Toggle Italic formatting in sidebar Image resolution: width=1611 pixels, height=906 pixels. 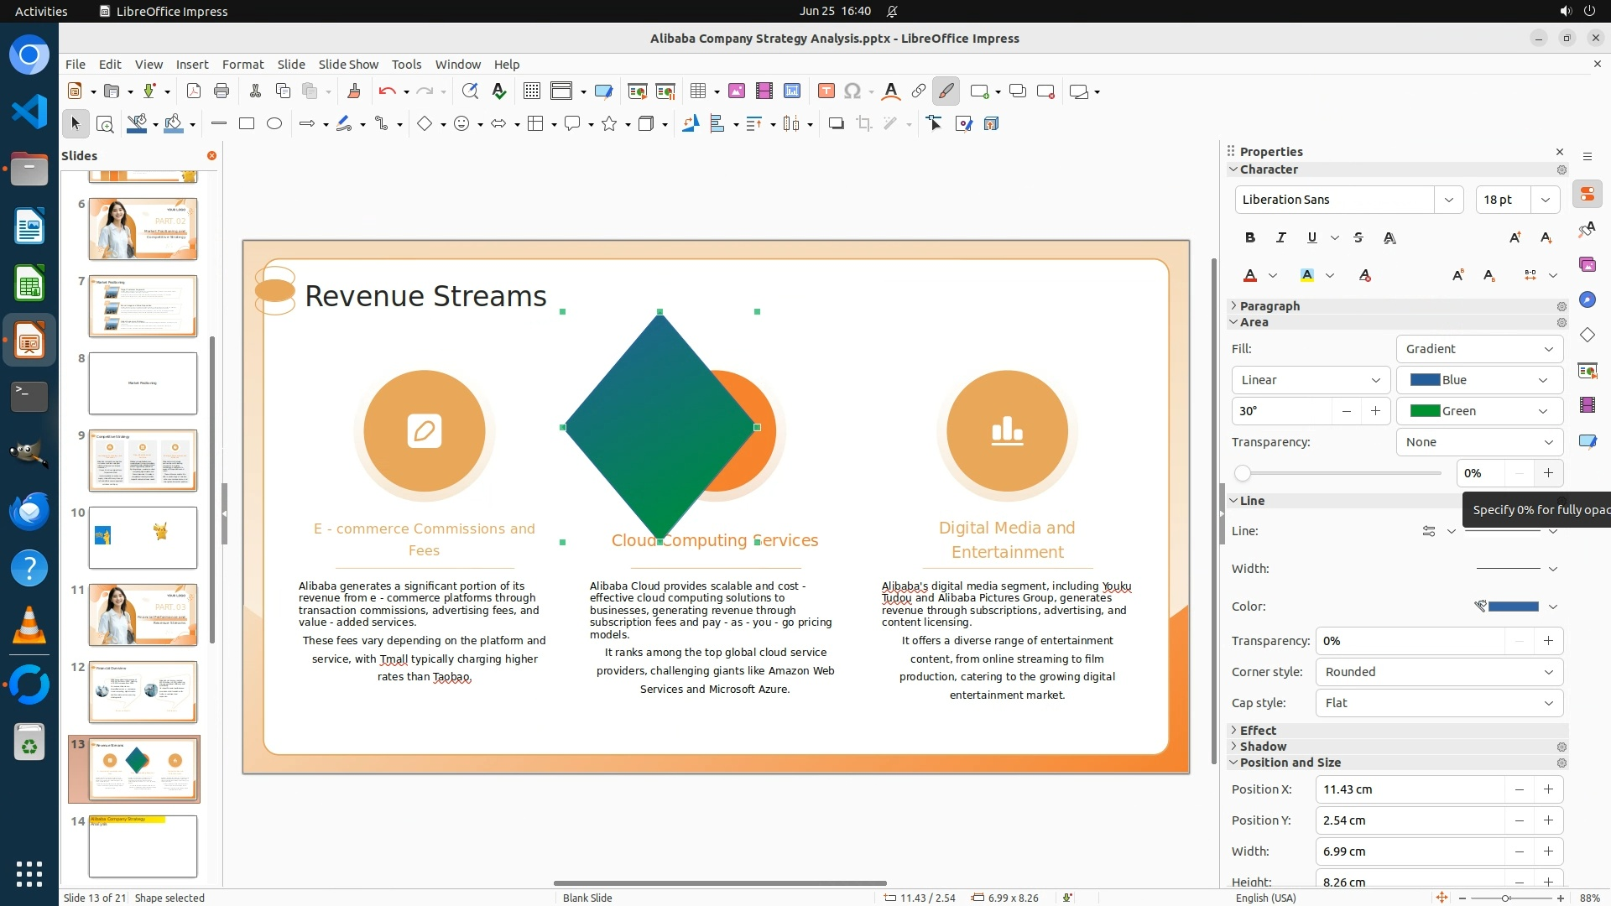(x=1280, y=238)
